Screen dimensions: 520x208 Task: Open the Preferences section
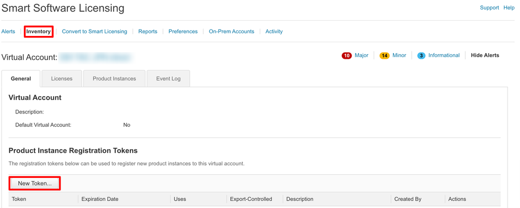pos(183,32)
